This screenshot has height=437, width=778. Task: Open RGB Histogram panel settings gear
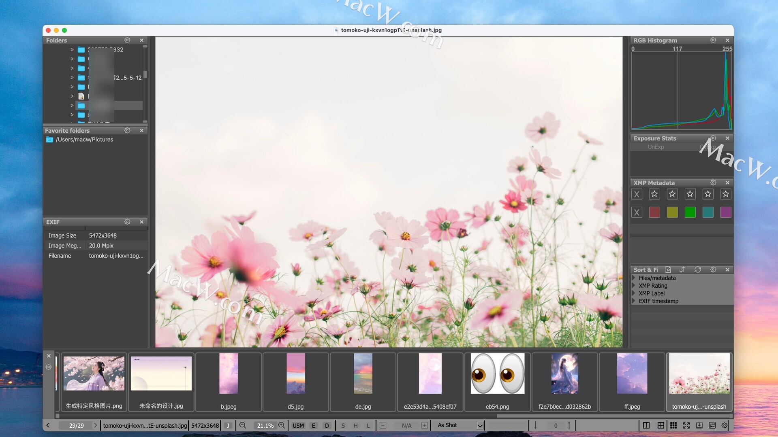pyautogui.click(x=713, y=40)
